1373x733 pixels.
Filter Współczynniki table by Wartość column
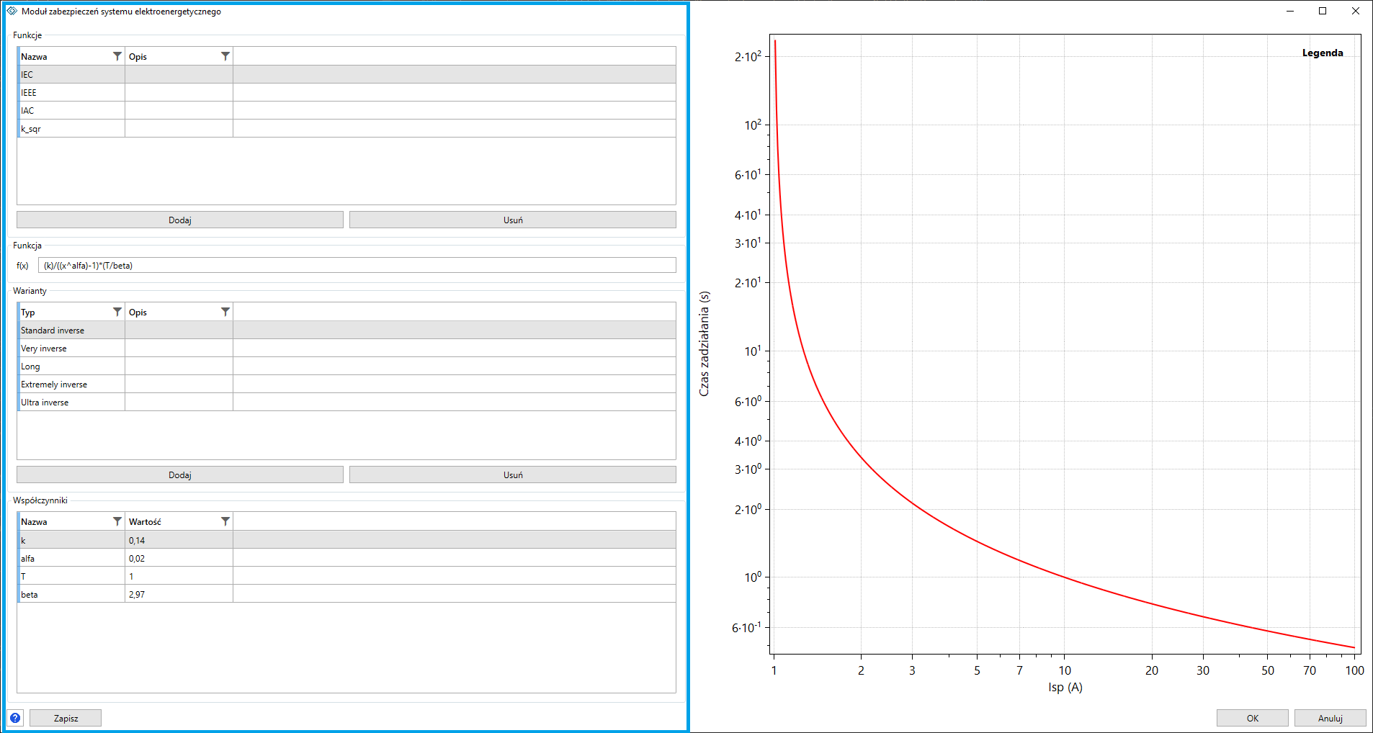(225, 521)
